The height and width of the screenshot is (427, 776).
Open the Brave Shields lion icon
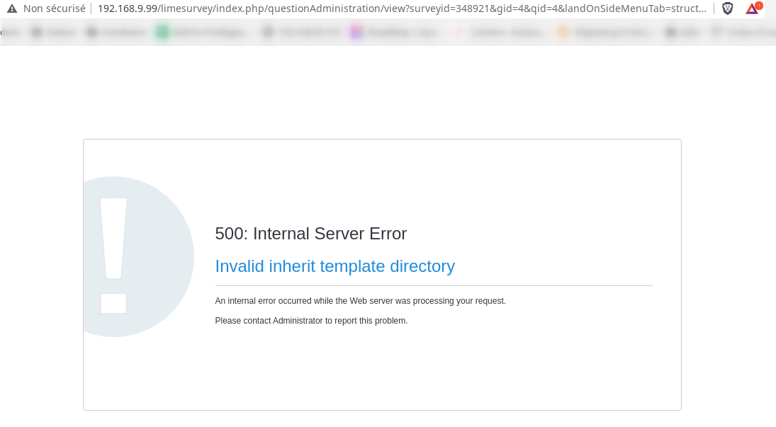click(x=727, y=8)
